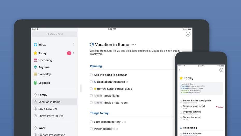Screen dimensions: 241x136
Task: Click the project notes text about June 14-22
Action: click(x=135, y=52)
